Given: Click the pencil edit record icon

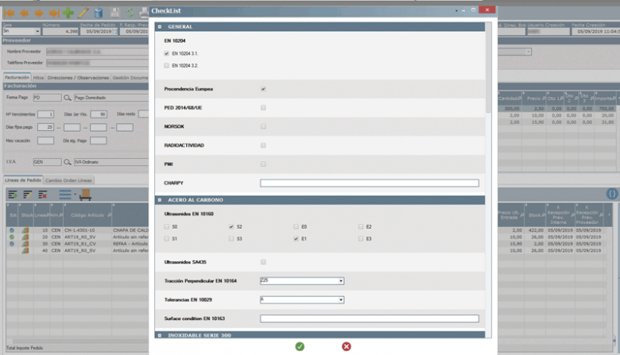Looking at the screenshot, I should pos(83,13).
